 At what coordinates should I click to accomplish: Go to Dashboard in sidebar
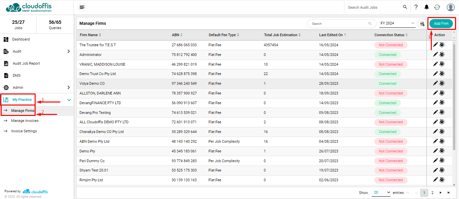pyautogui.click(x=21, y=39)
